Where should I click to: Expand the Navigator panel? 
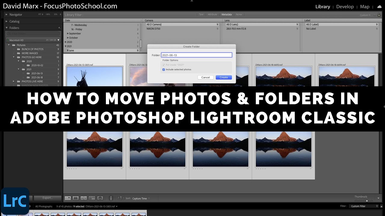(7, 14)
